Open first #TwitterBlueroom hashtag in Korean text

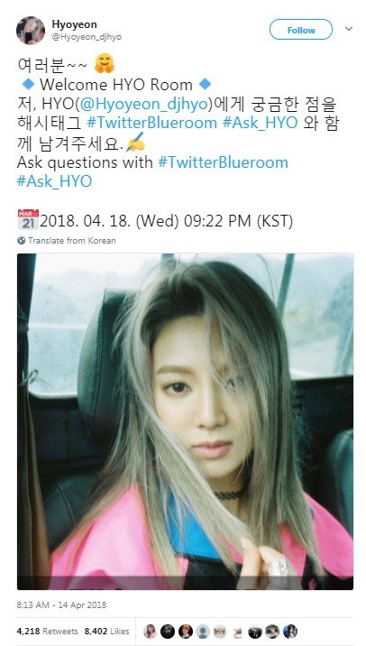pyautogui.click(x=151, y=123)
